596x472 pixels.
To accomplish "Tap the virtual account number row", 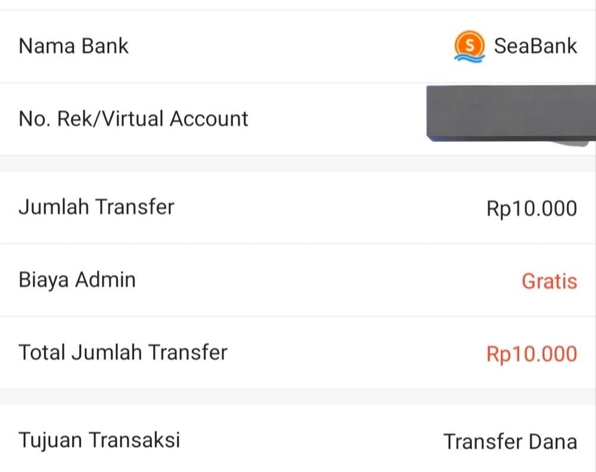I will pyautogui.click(x=298, y=119).
